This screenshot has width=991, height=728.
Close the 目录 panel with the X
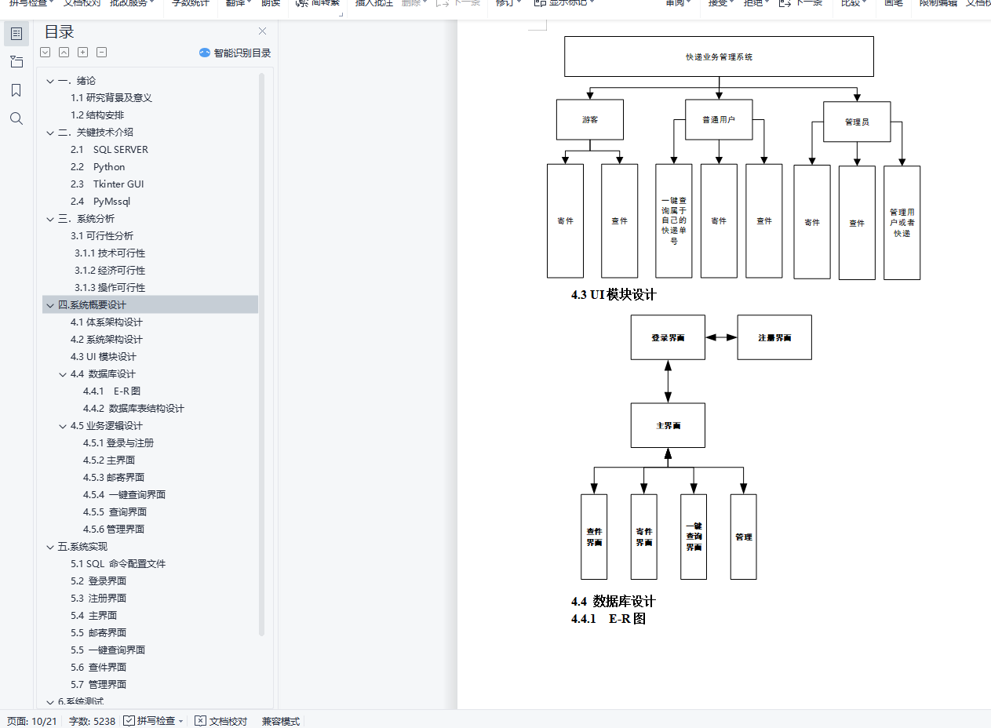coord(263,31)
